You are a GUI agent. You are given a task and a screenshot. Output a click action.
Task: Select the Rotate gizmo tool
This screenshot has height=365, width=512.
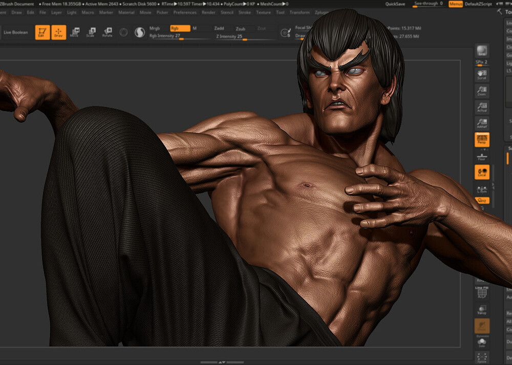coord(107,32)
